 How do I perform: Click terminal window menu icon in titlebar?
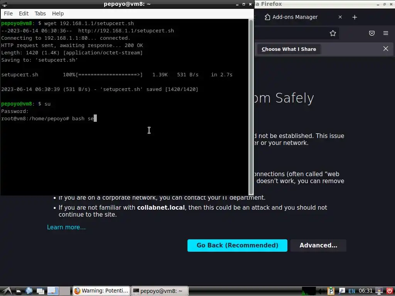(x=4, y=4)
